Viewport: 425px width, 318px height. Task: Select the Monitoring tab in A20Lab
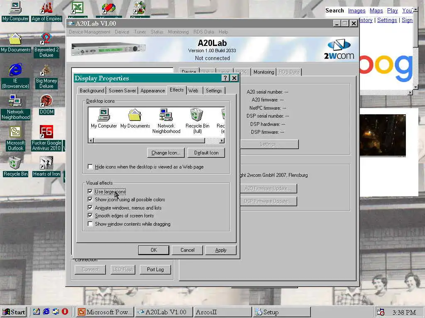click(x=264, y=72)
